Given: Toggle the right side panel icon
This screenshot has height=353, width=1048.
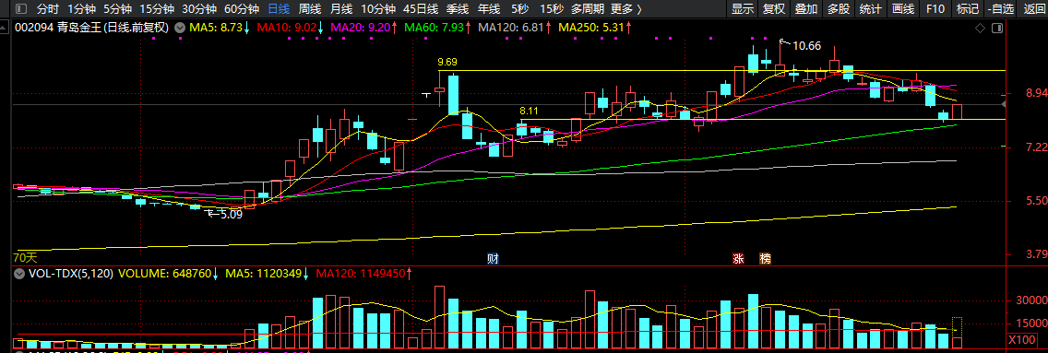Looking at the screenshot, I should [997, 28].
